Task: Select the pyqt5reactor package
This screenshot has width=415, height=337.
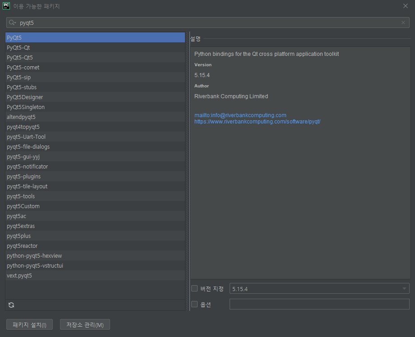Action: [x=95, y=246]
